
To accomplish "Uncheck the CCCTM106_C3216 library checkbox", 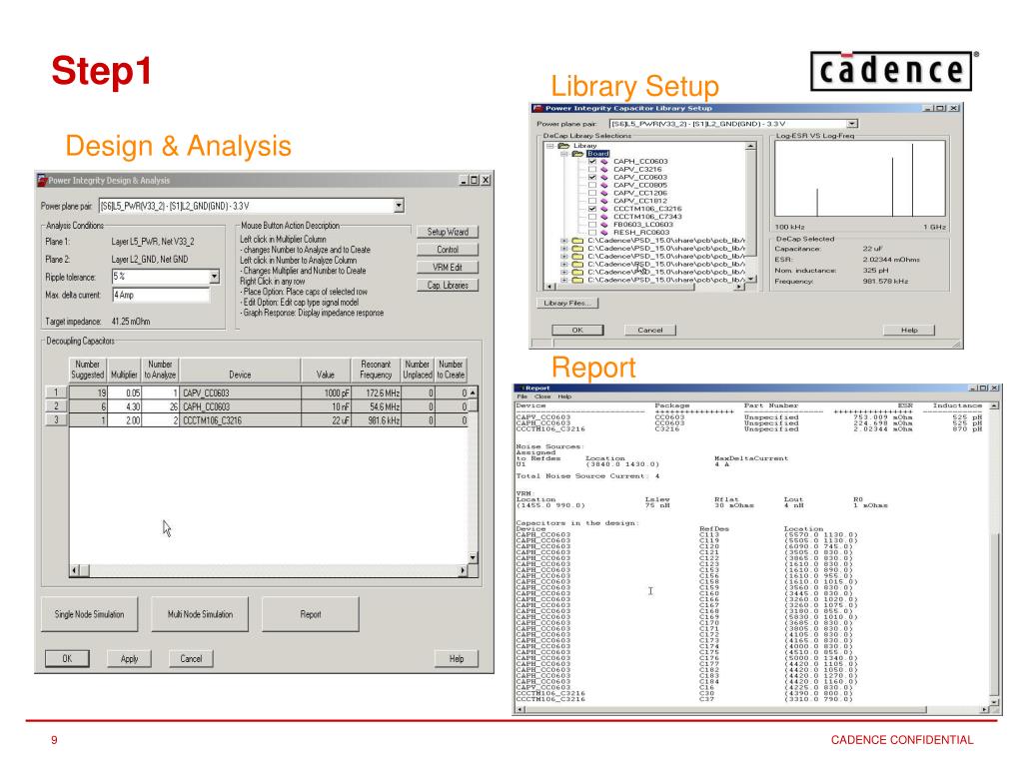I will coord(592,209).
